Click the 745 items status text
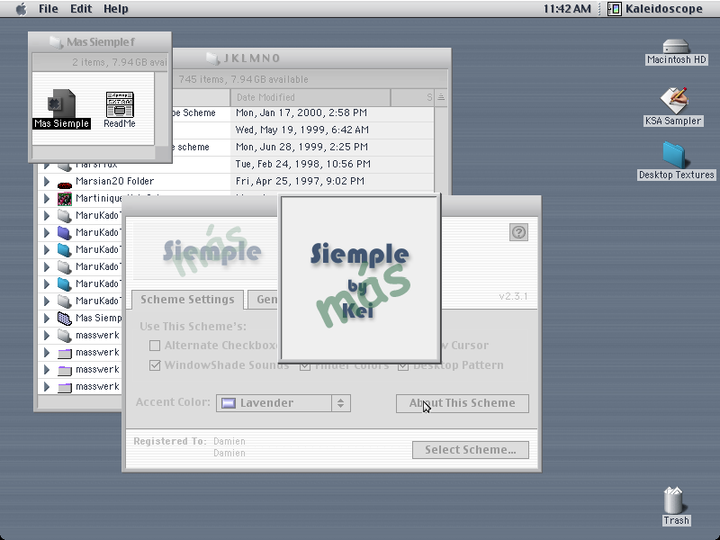 tap(243, 79)
